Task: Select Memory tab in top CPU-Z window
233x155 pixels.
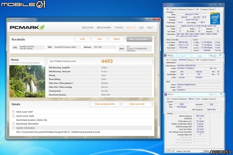Action: click(x=190, y=9)
